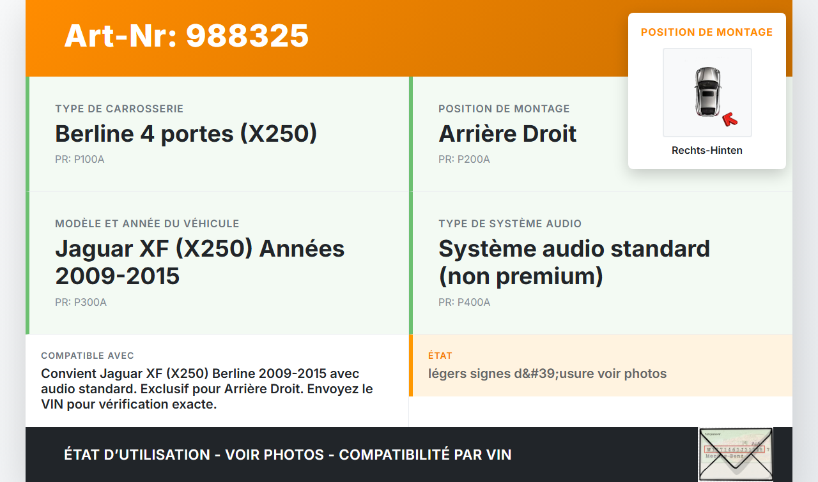Click the "TYPE DE SYSTÈME AUDIO" label

coord(510,224)
